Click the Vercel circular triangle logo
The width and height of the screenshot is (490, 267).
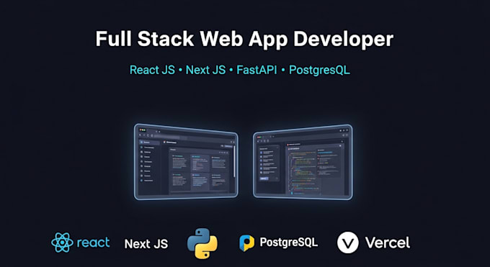(348, 243)
